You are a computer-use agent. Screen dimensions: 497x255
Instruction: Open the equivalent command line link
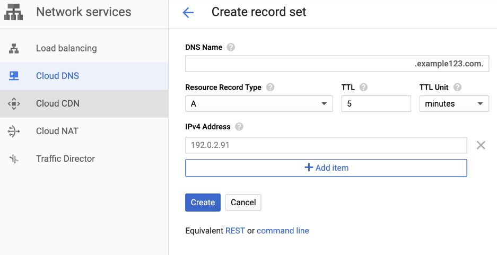(x=283, y=231)
